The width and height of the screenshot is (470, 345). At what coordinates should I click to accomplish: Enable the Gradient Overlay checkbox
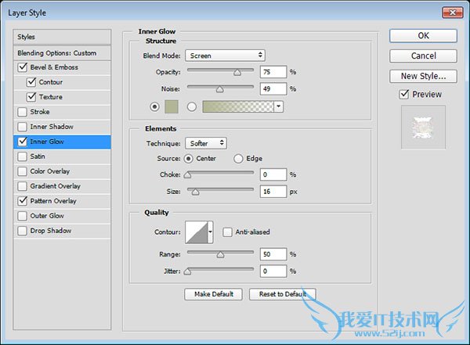23,186
